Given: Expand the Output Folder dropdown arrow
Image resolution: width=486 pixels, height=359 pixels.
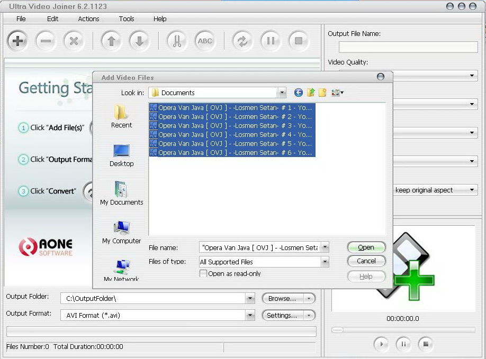Looking at the screenshot, I should point(250,298).
